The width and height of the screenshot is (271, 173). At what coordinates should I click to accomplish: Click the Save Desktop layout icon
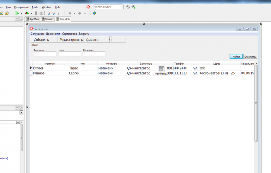pos(128,7)
